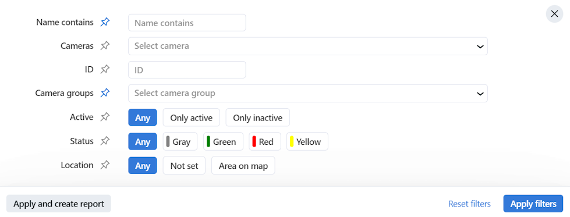Screen dimensions: 570x217
Task: Expand the Select camera group dropdown
Action: tap(307, 94)
